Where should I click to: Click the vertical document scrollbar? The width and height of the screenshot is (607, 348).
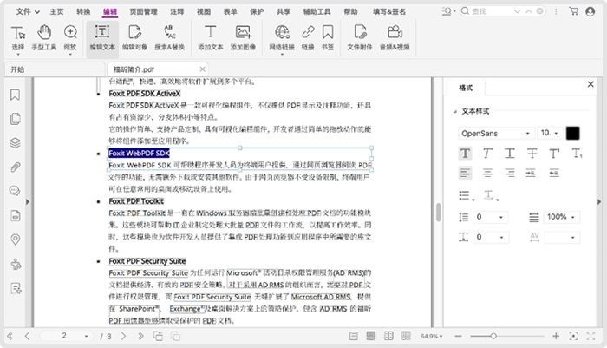438,212
